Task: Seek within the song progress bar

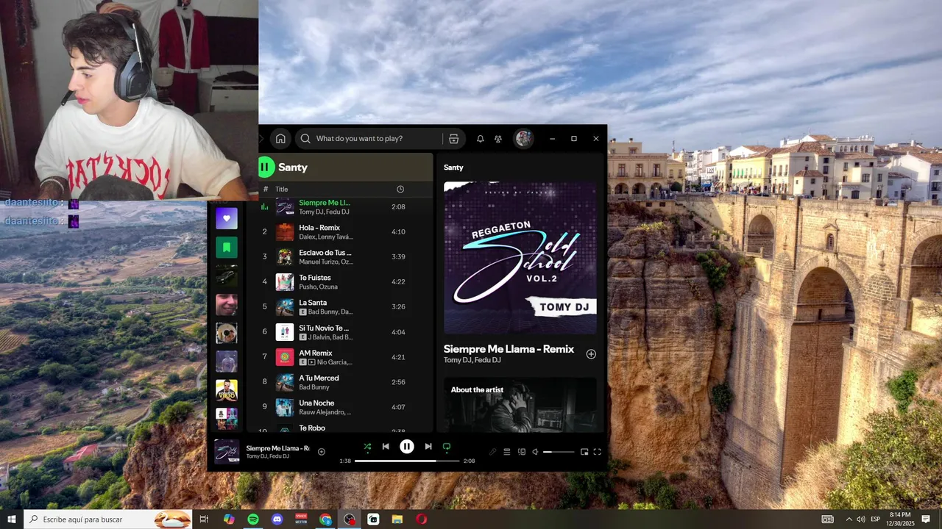Action: 407,461
